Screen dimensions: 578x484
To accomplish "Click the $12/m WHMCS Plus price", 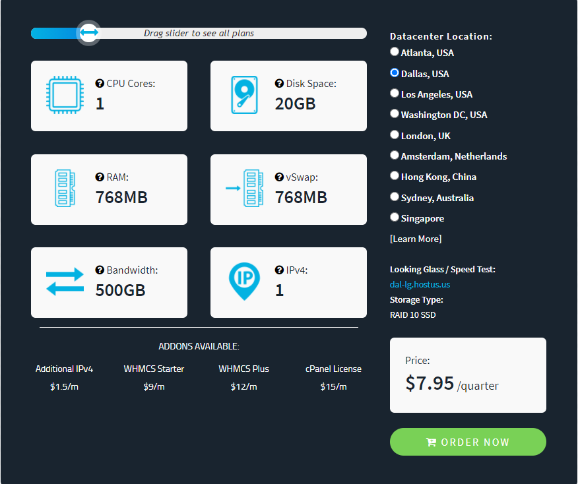I will tap(243, 386).
